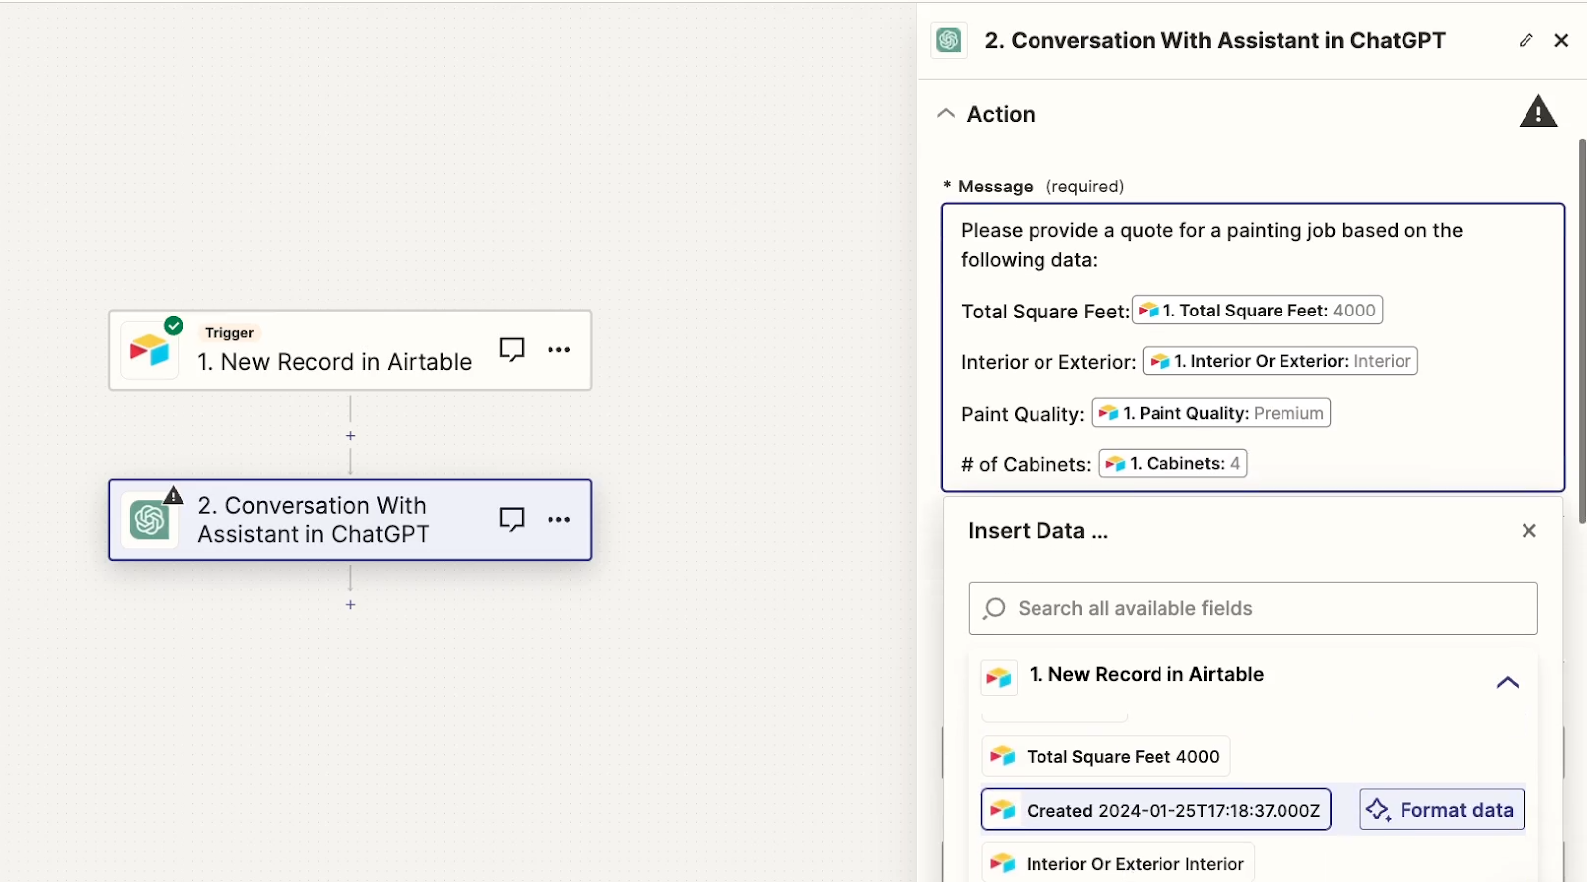Click the magnifier icon in the search field

coord(994,608)
